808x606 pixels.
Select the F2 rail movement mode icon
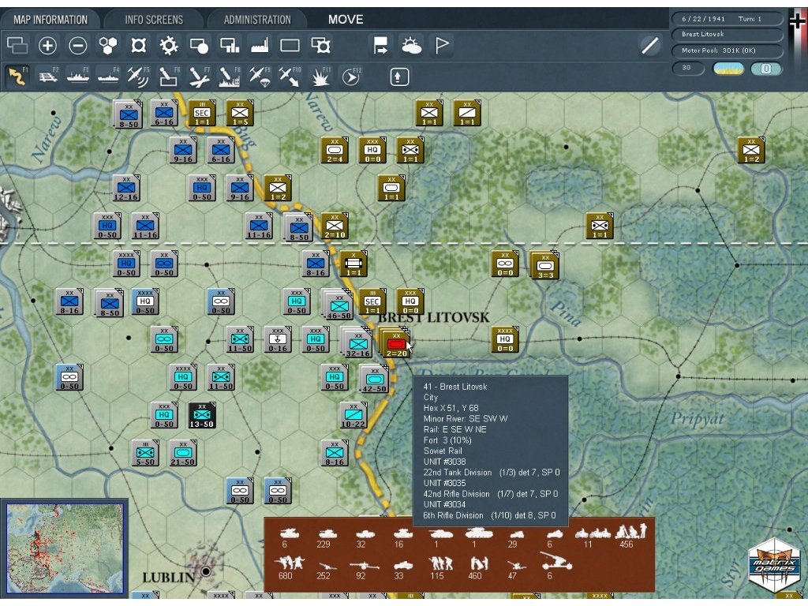coord(47,77)
